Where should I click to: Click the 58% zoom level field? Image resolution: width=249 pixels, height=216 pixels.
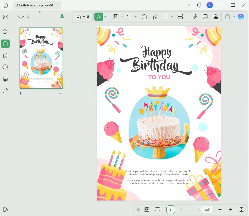coord(207,210)
